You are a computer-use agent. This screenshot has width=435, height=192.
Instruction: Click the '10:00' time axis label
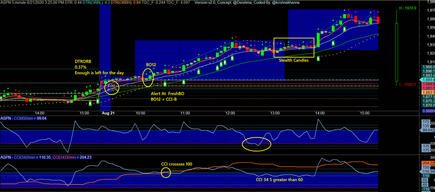pos(140,113)
